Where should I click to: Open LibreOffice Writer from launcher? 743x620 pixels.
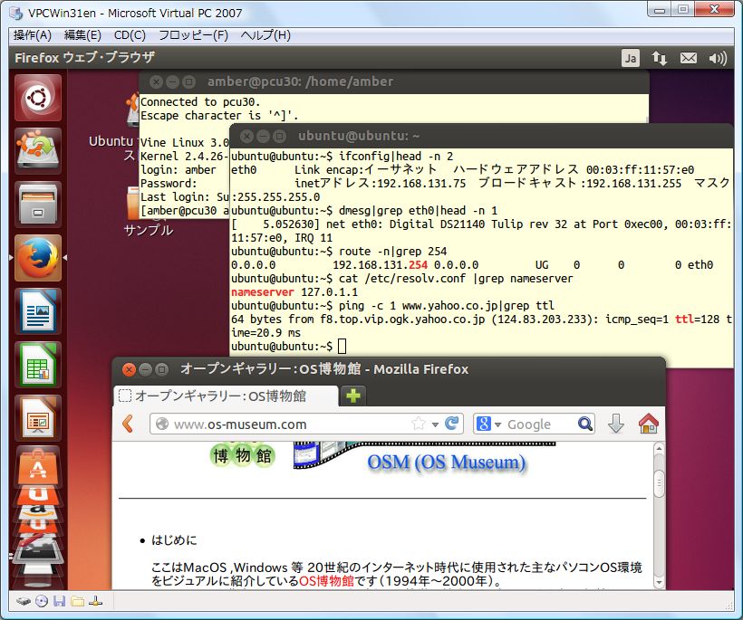[x=38, y=311]
